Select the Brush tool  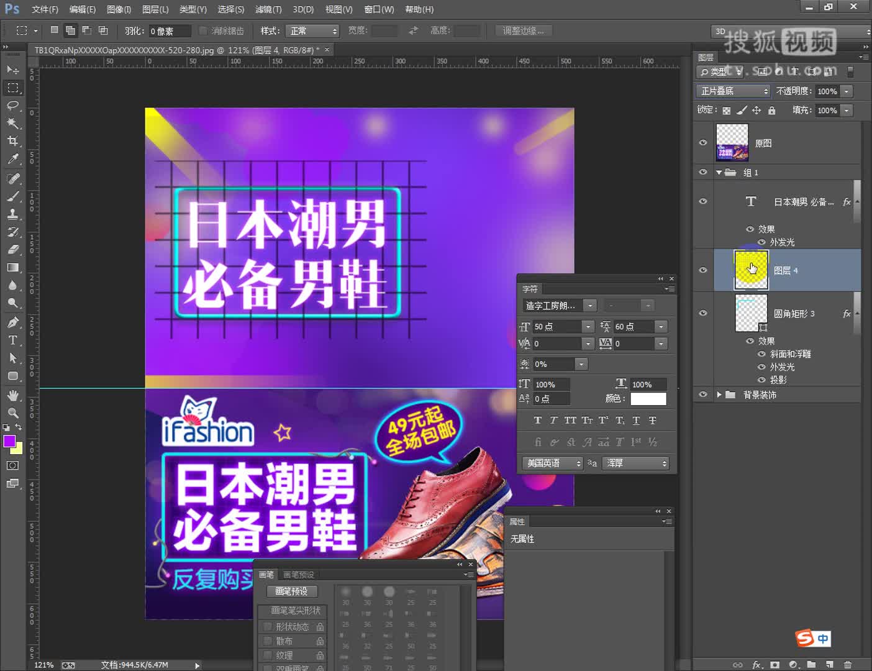pos(12,196)
